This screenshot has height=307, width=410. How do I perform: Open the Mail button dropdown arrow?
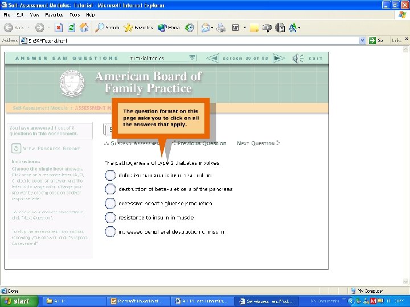[212, 27]
